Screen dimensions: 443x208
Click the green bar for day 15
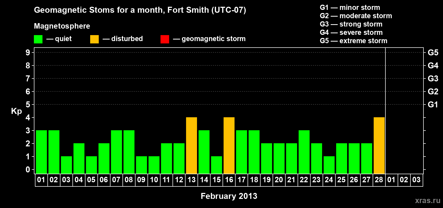(217, 165)
